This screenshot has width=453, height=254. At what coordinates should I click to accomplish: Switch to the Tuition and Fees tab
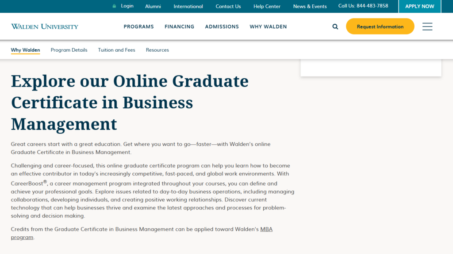(116, 50)
